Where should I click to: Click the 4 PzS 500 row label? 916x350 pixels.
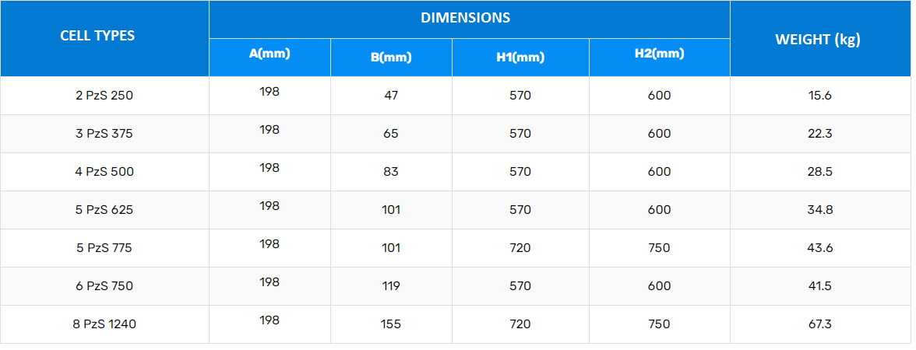click(104, 172)
